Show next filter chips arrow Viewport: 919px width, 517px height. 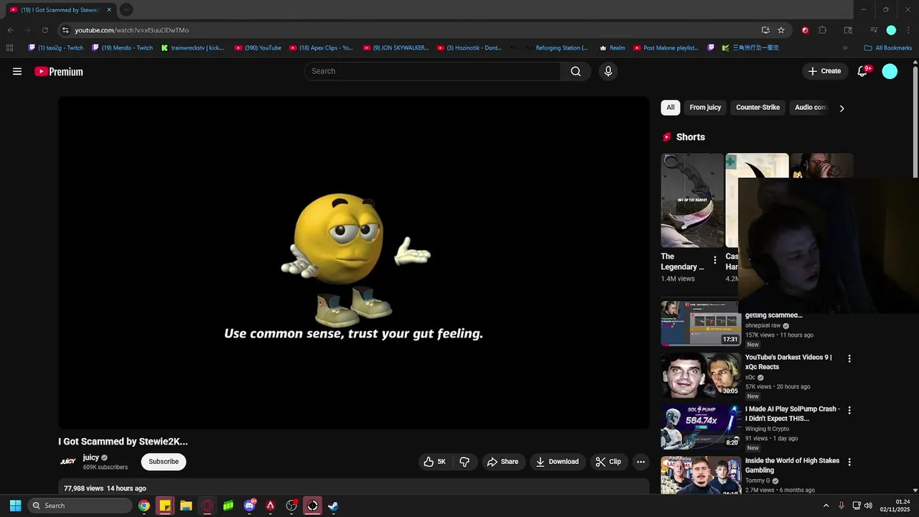[841, 108]
